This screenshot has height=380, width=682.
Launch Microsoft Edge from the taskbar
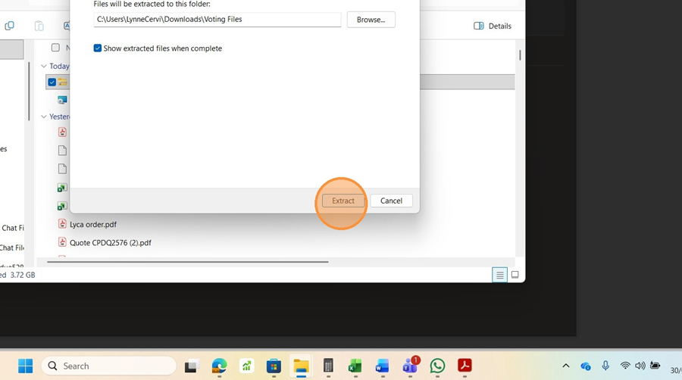click(219, 366)
